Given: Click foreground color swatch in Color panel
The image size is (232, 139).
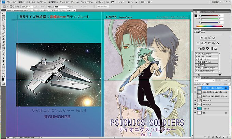Looking at the screenshot, I should (196, 16).
